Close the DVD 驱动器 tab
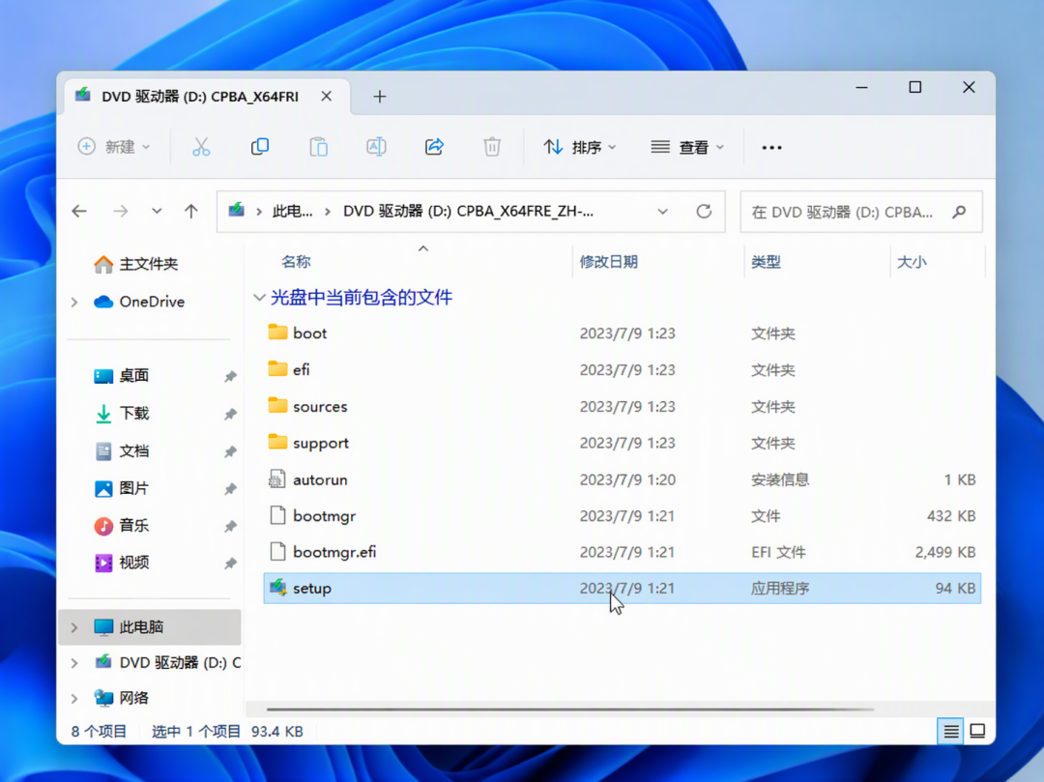Screen dimensions: 1044x782 (327, 97)
